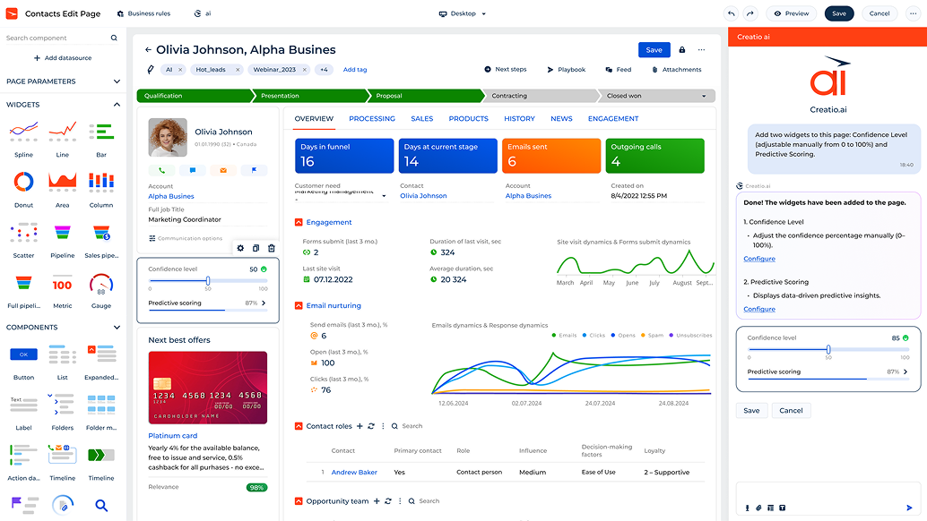Image resolution: width=927 pixels, height=521 pixels.
Task: Collapse the Email nurturing section
Action: tap(299, 305)
